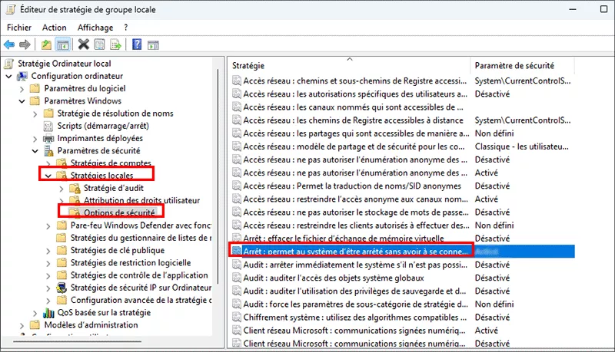
Task: Click the tree pane horizontal scrollbar
Action: [x=78, y=341]
